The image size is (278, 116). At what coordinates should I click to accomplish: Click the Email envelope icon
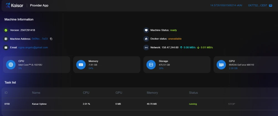click(x=6, y=47)
